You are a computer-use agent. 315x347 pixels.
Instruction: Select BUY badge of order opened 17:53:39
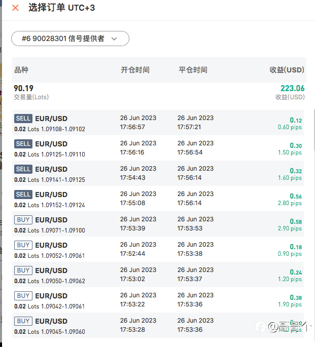[x=23, y=220]
